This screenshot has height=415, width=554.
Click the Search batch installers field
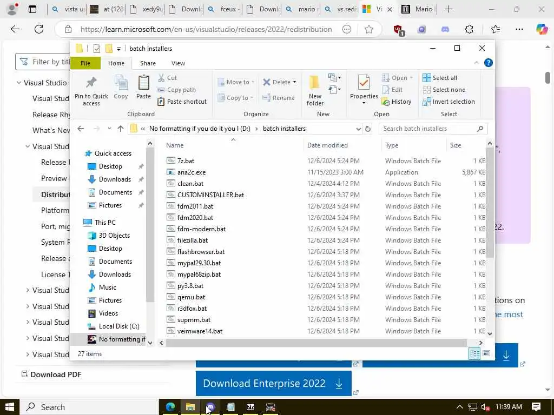(x=433, y=129)
